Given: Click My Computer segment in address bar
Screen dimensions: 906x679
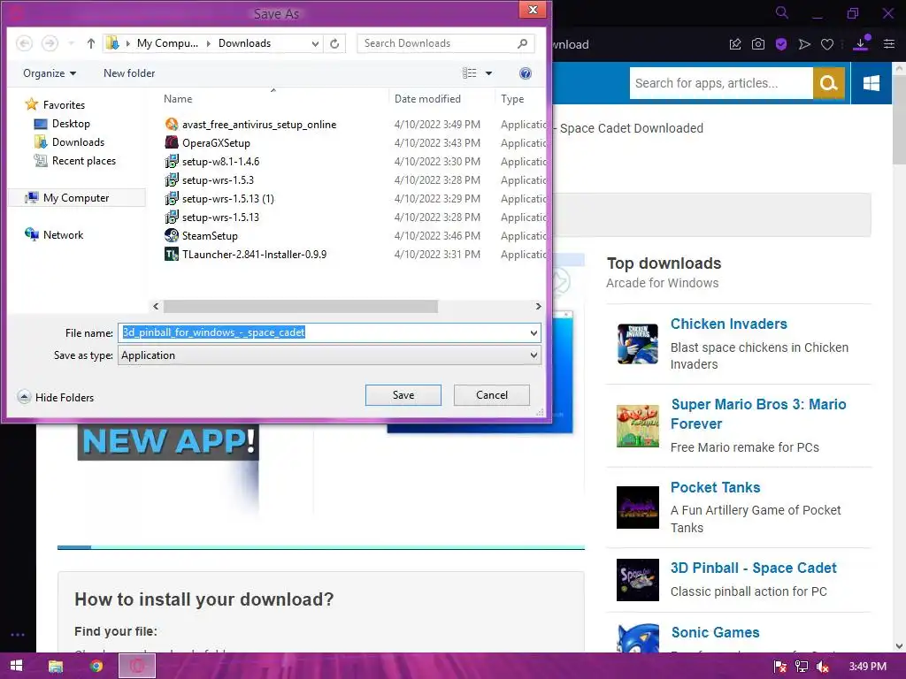Looking at the screenshot, I should click(x=167, y=43).
